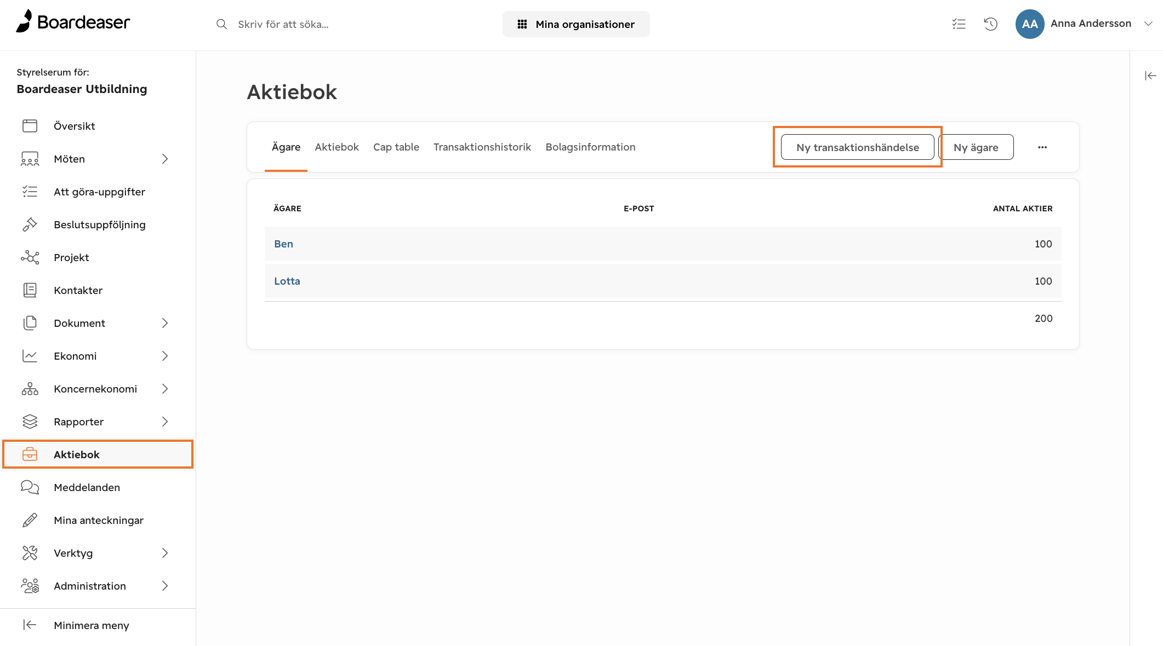The width and height of the screenshot is (1163, 646).
Task: Expand the Rapporter submenu chevron
Action: point(165,422)
